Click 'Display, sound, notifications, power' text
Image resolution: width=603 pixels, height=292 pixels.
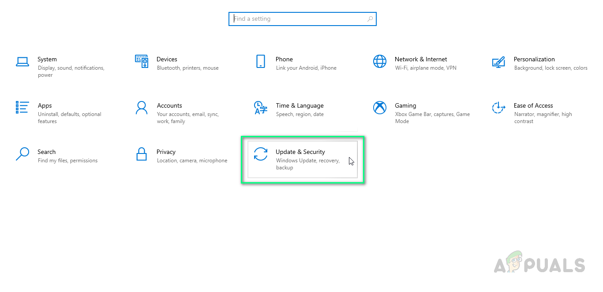point(71,71)
